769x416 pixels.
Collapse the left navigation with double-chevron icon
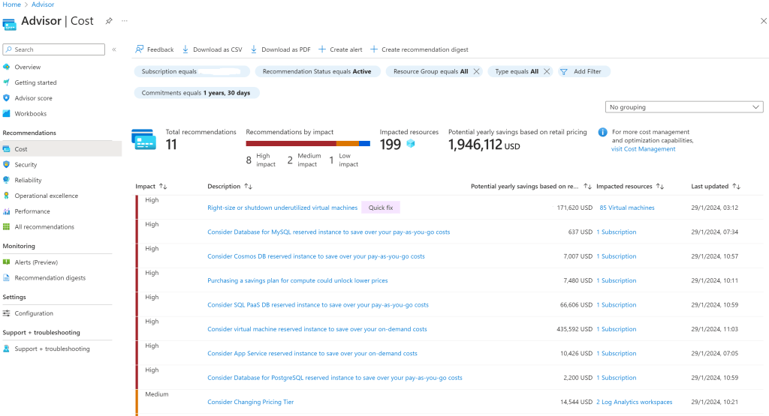pyautogui.click(x=114, y=49)
